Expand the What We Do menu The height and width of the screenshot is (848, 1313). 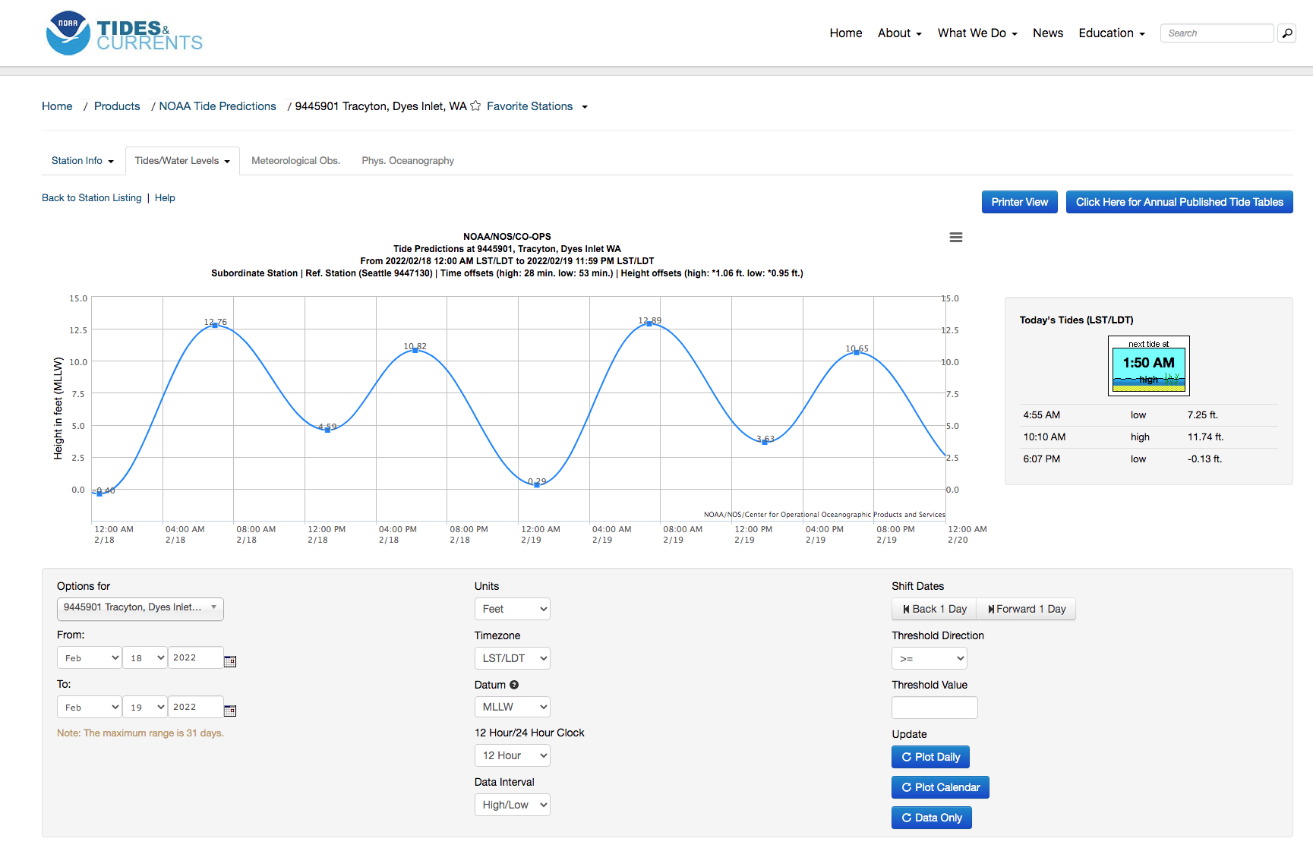977,33
